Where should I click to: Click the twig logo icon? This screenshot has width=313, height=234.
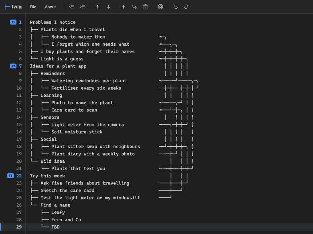(x=7, y=7)
